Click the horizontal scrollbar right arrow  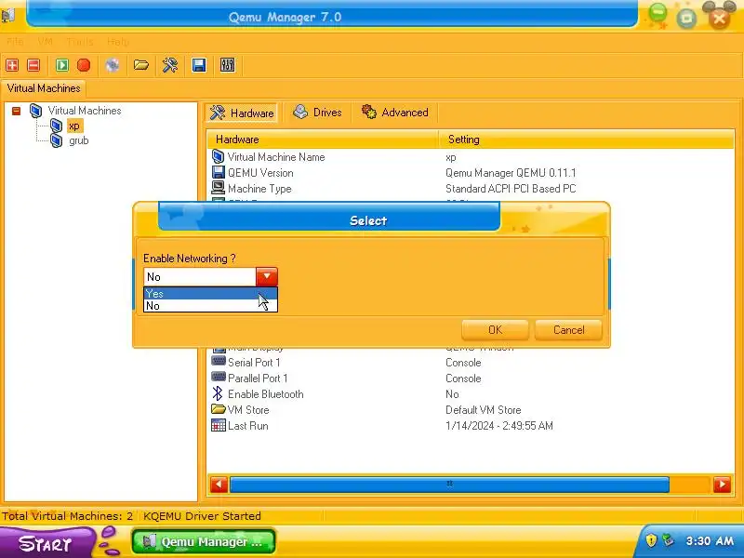[723, 485]
